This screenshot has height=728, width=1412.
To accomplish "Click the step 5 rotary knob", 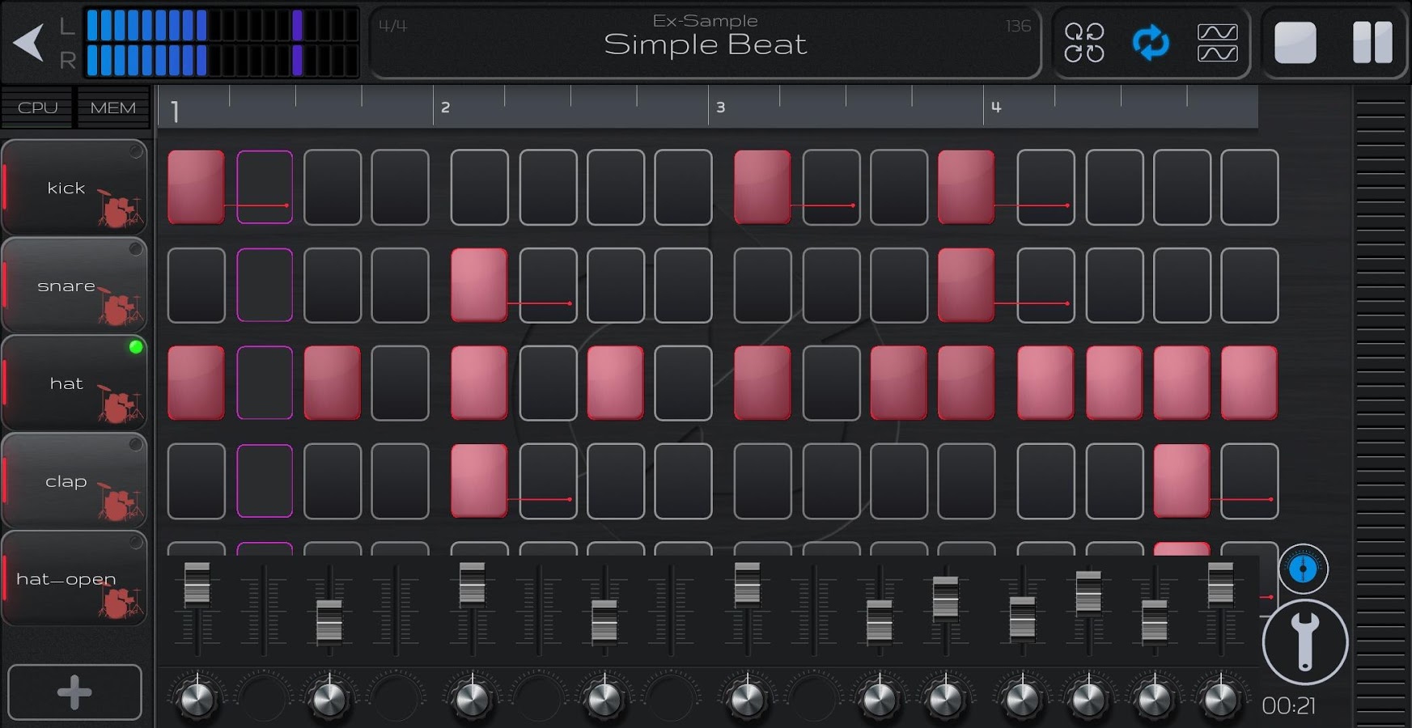I will point(472,698).
